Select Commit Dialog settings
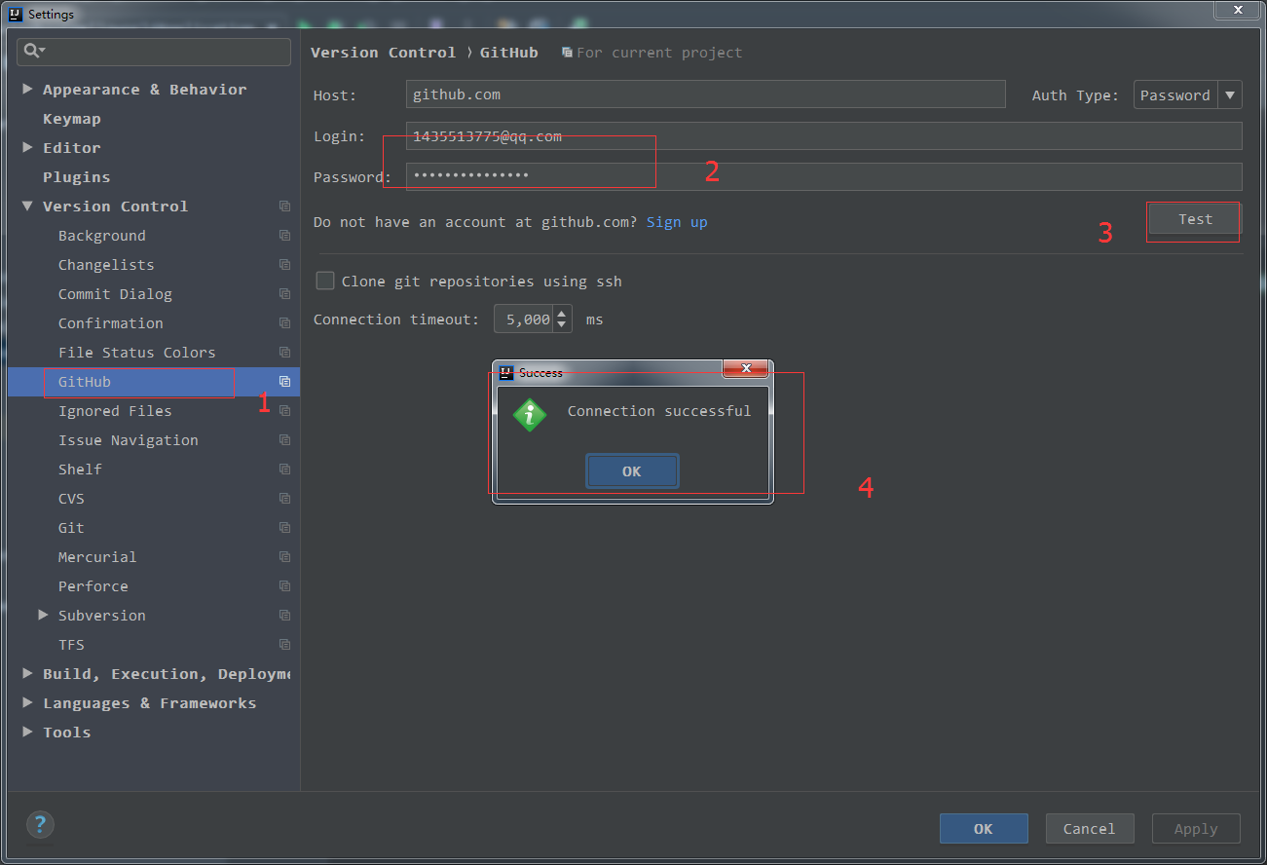This screenshot has width=1267, height=865. point(115,294)
